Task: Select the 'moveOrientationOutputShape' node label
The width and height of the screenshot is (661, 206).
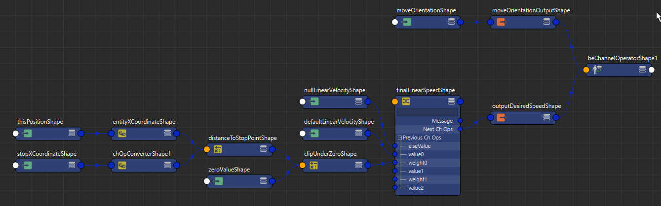Action: [531, 10]
